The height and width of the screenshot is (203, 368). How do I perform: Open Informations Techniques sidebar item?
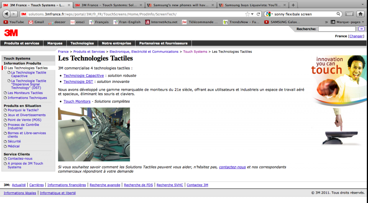tap(27, 98)
